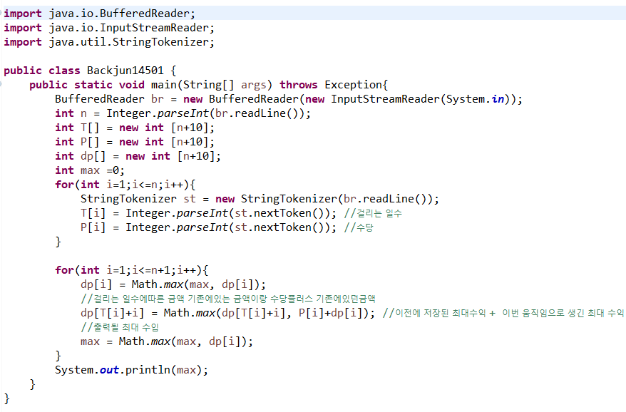
Task: Click the line importing java.io.InputStreamReader
Action: click(109, 28)
